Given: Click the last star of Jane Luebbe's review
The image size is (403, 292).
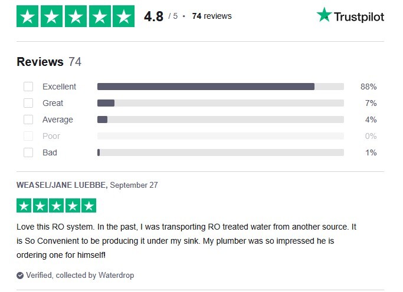Looking at the screenshot, I should (x=88, y=205).
